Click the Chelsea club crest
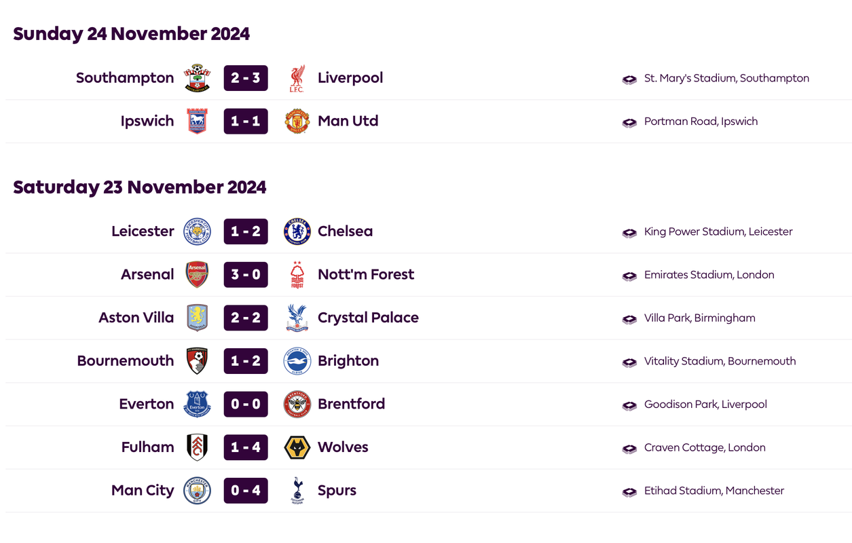852x543 pixels. pos(297,231)
